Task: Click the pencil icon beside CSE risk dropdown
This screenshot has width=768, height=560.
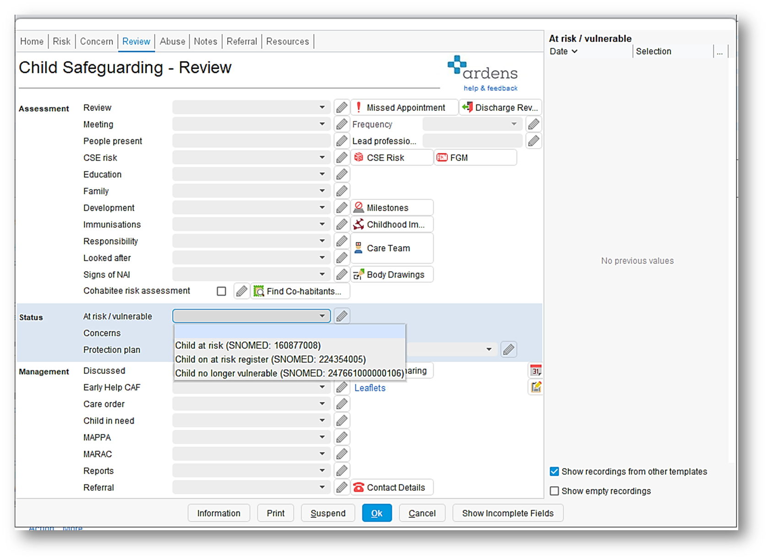Action: [342, 158]
